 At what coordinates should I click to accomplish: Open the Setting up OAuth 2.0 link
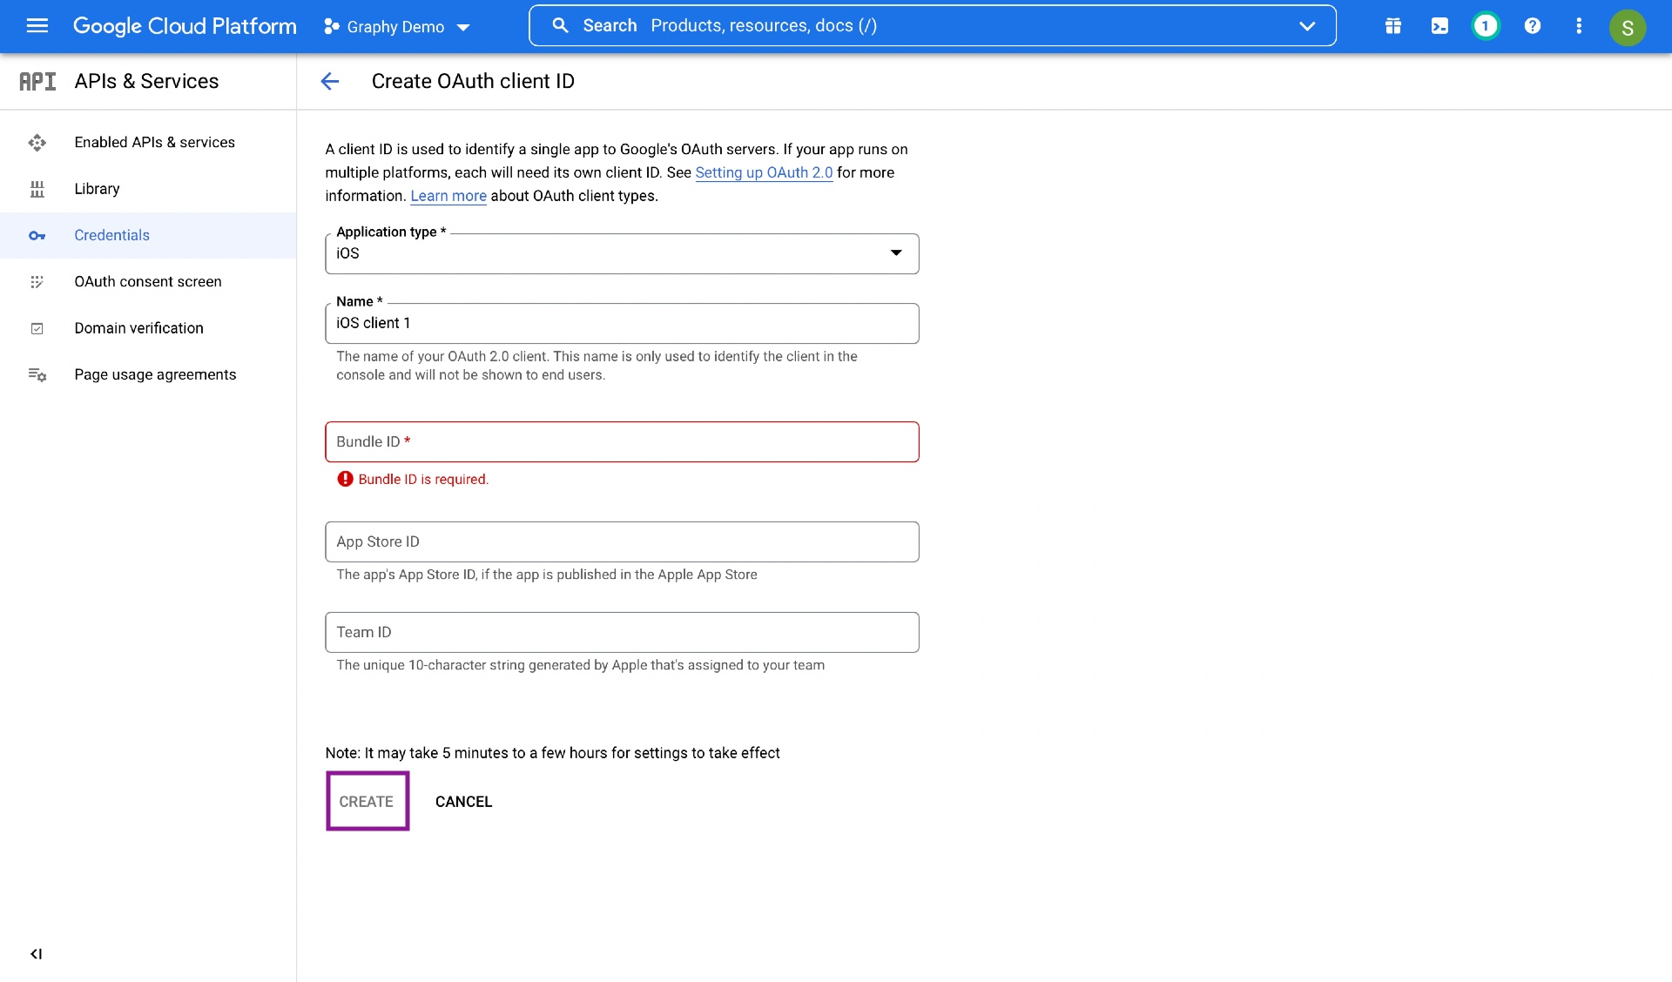[x=764, y=172]
